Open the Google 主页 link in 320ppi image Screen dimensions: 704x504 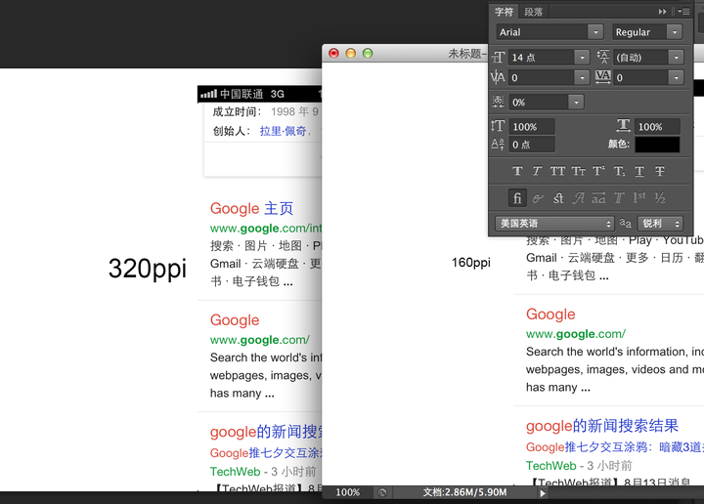(x=251, y=208)
